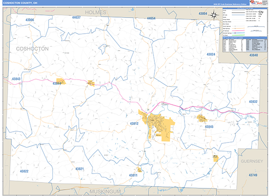Click the COSHOCTON county name label

[x=32, y=48]
